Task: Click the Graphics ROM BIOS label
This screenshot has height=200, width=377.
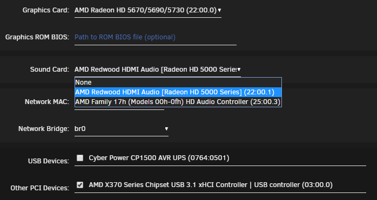Action: 37,37
